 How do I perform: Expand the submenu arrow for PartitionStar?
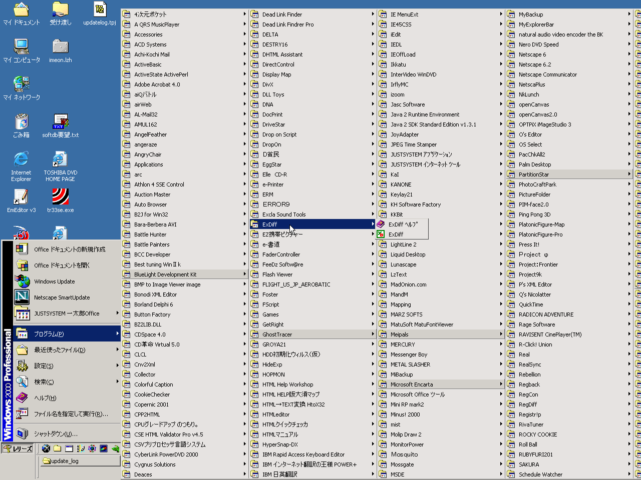[629, 174]
